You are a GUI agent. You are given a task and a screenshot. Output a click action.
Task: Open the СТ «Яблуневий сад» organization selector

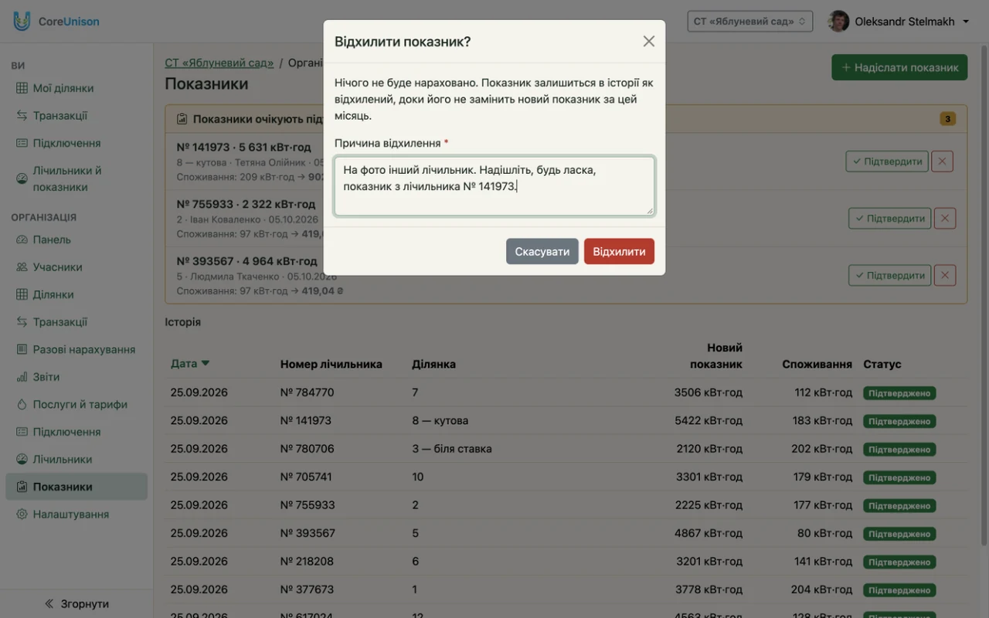tap(750, 21)
